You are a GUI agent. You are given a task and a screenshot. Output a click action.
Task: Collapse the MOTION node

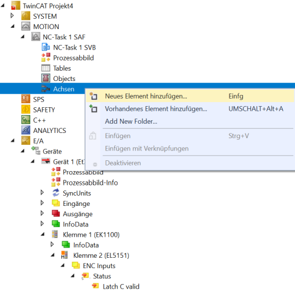13,26
